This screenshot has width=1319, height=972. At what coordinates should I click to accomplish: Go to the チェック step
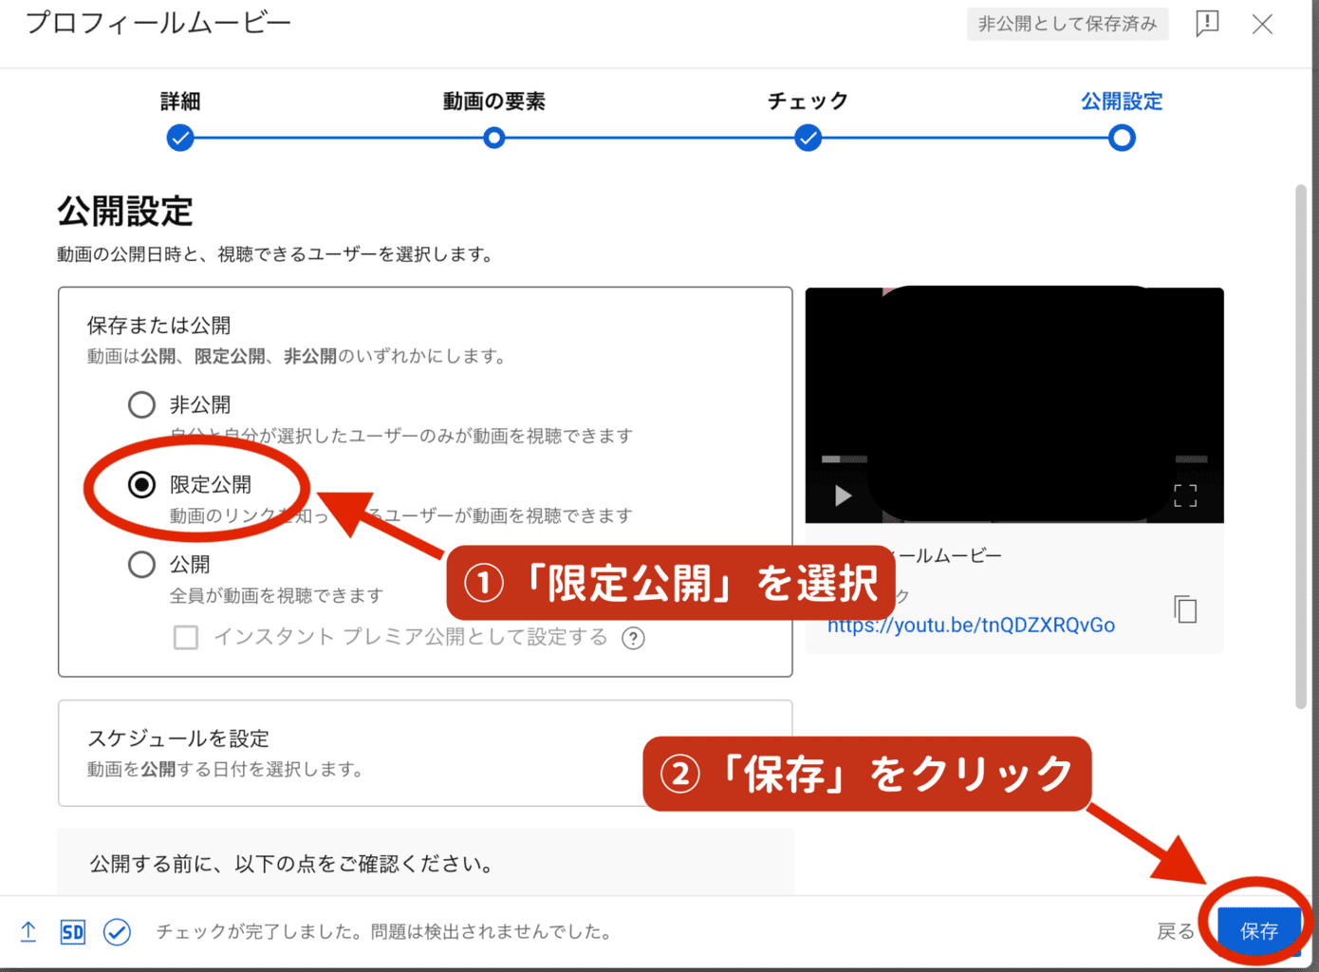point(808,139)
